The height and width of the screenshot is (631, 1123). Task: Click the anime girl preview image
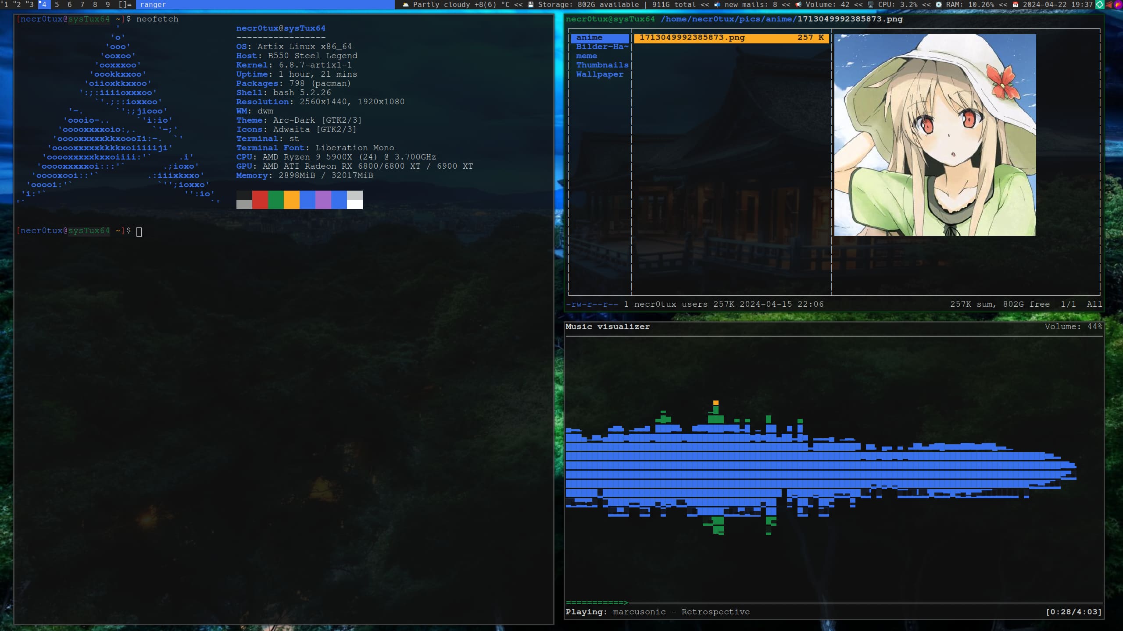[x=934, y=135]
